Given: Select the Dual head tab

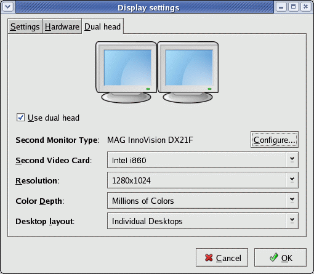Looking at the screenshot, I should coord(102,26).
